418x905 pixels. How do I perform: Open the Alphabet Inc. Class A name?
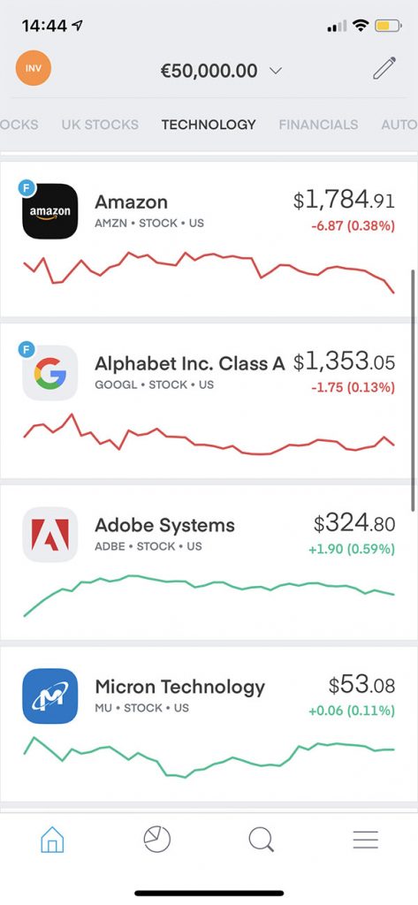coord(190,363)
